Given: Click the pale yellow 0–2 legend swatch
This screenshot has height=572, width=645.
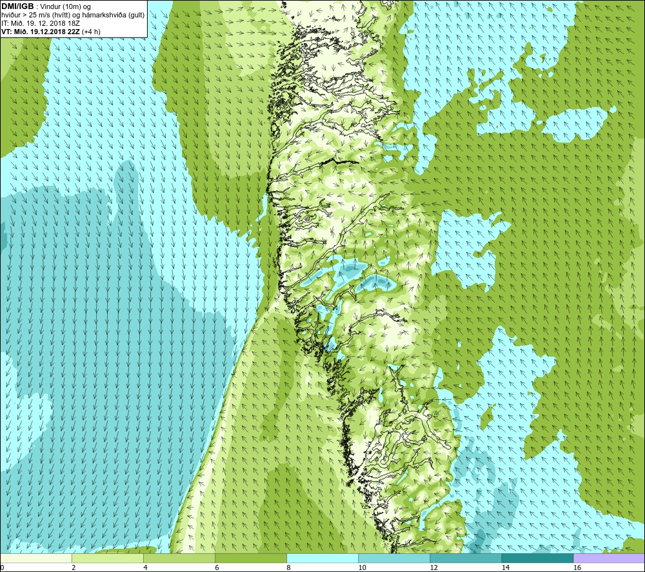Looking at the screenshot, I should (36, 558).
